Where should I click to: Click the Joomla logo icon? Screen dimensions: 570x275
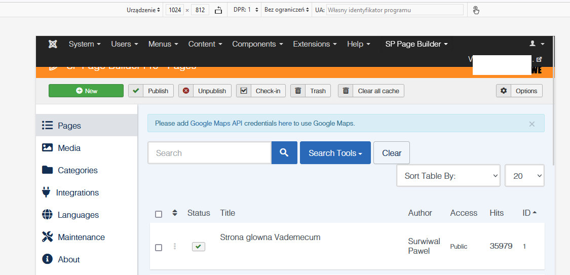[53, 44]
